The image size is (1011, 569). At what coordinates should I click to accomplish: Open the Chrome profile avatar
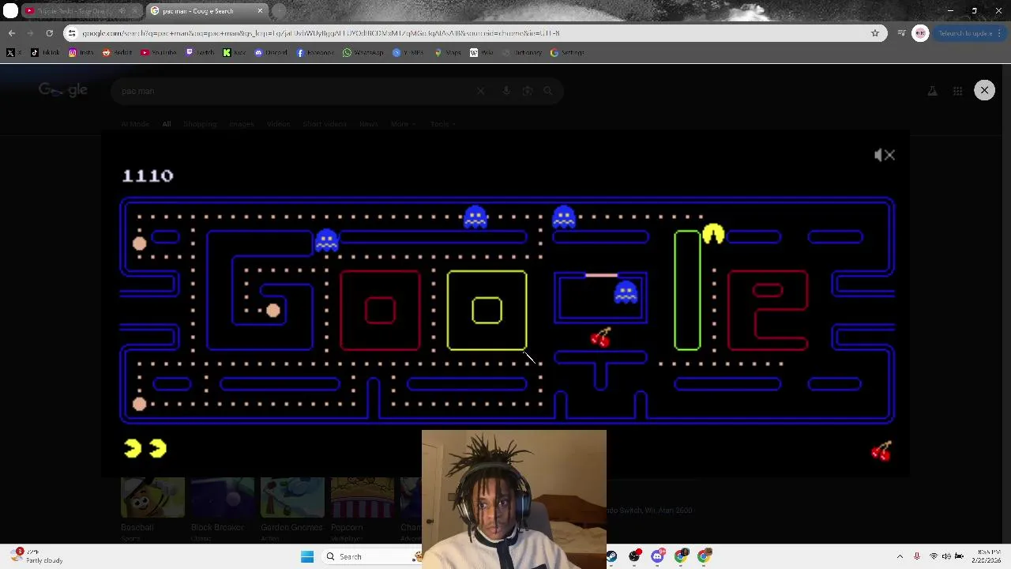point(920,33)
